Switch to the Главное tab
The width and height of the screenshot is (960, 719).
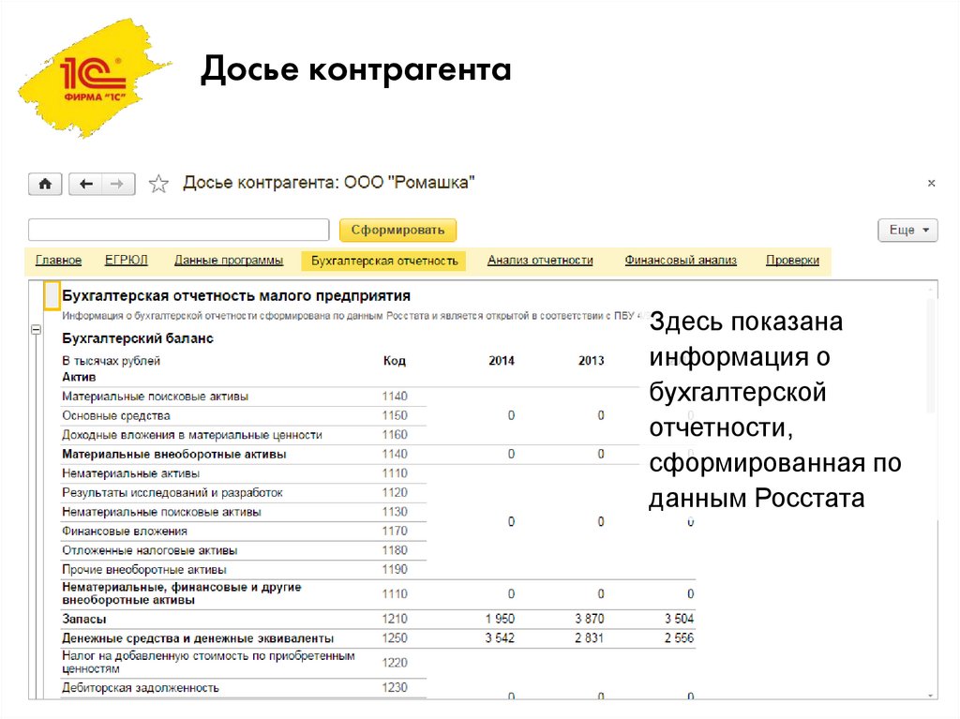[58, 261]
